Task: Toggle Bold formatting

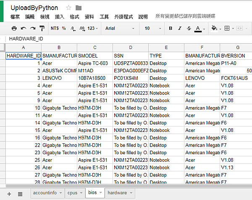Action: coord(171,29)
